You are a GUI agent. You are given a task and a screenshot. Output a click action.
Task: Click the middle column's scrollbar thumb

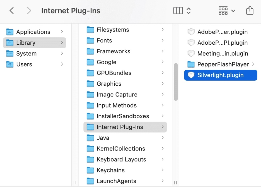tap(176, 82)
